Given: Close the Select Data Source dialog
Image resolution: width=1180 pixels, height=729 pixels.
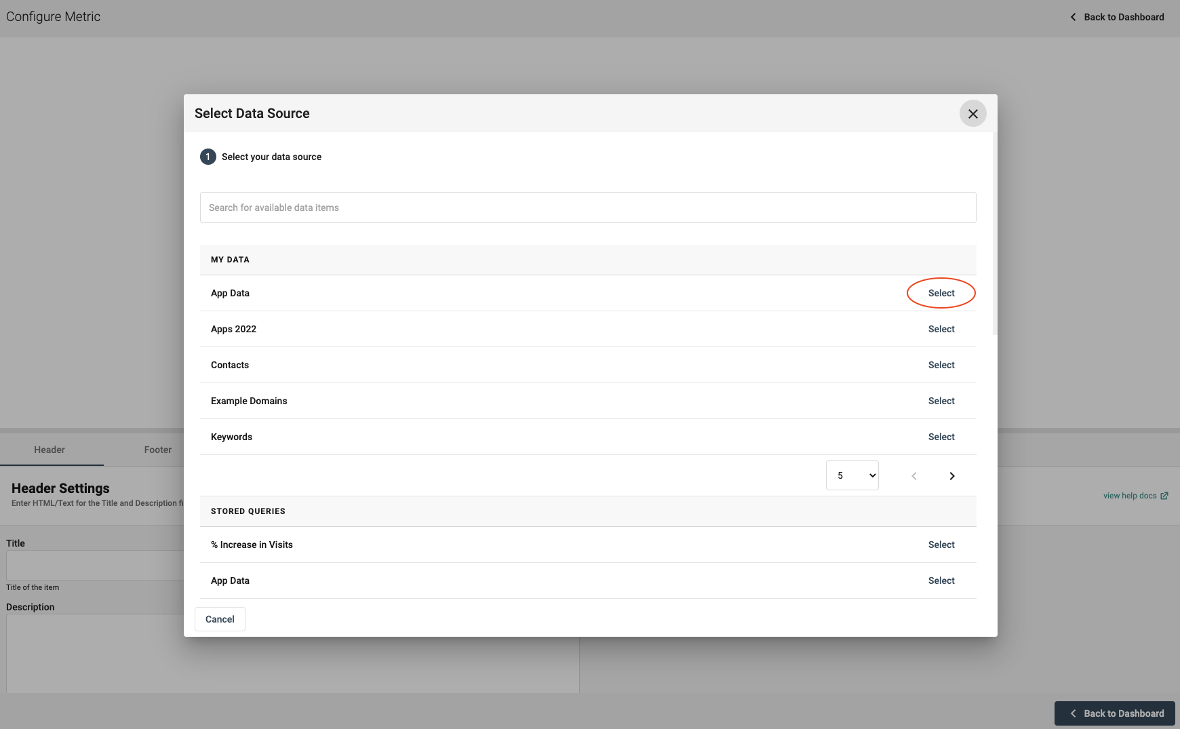Looking at the screenshot, I should click(x=972, y=113).
